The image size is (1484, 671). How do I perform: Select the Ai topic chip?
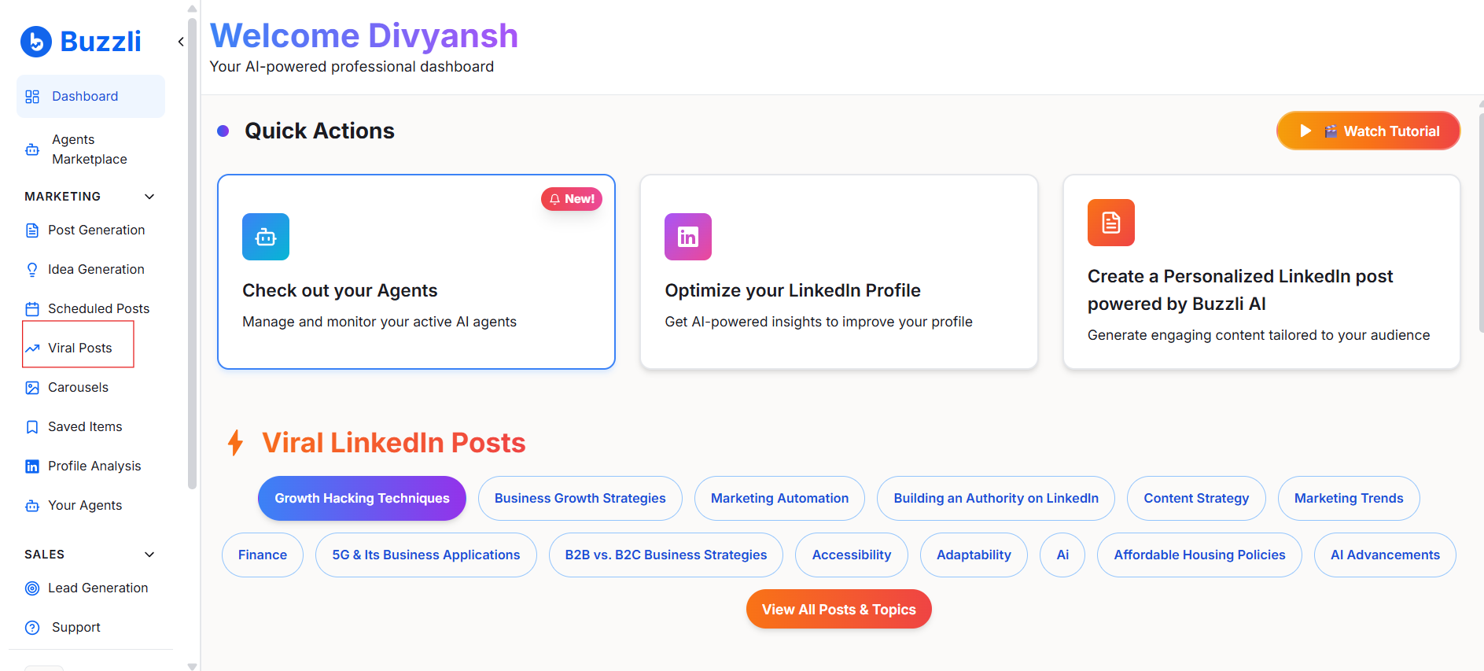click(x=1062, y=555)
